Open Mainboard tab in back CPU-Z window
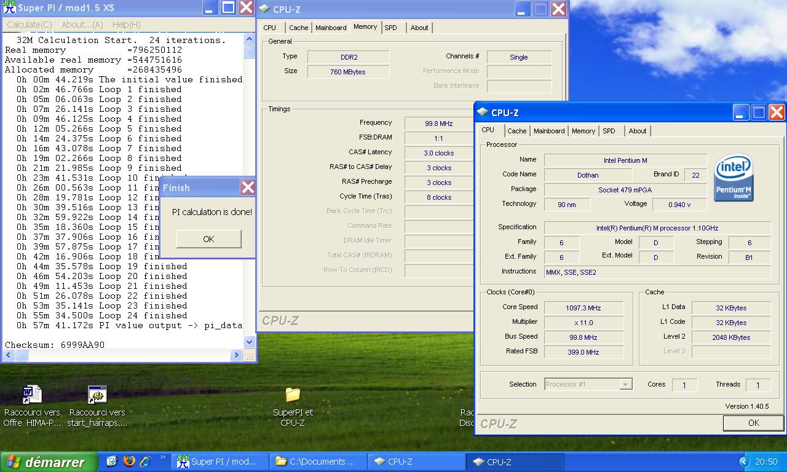This screenshot has width=787, height=472. [331, 28]
